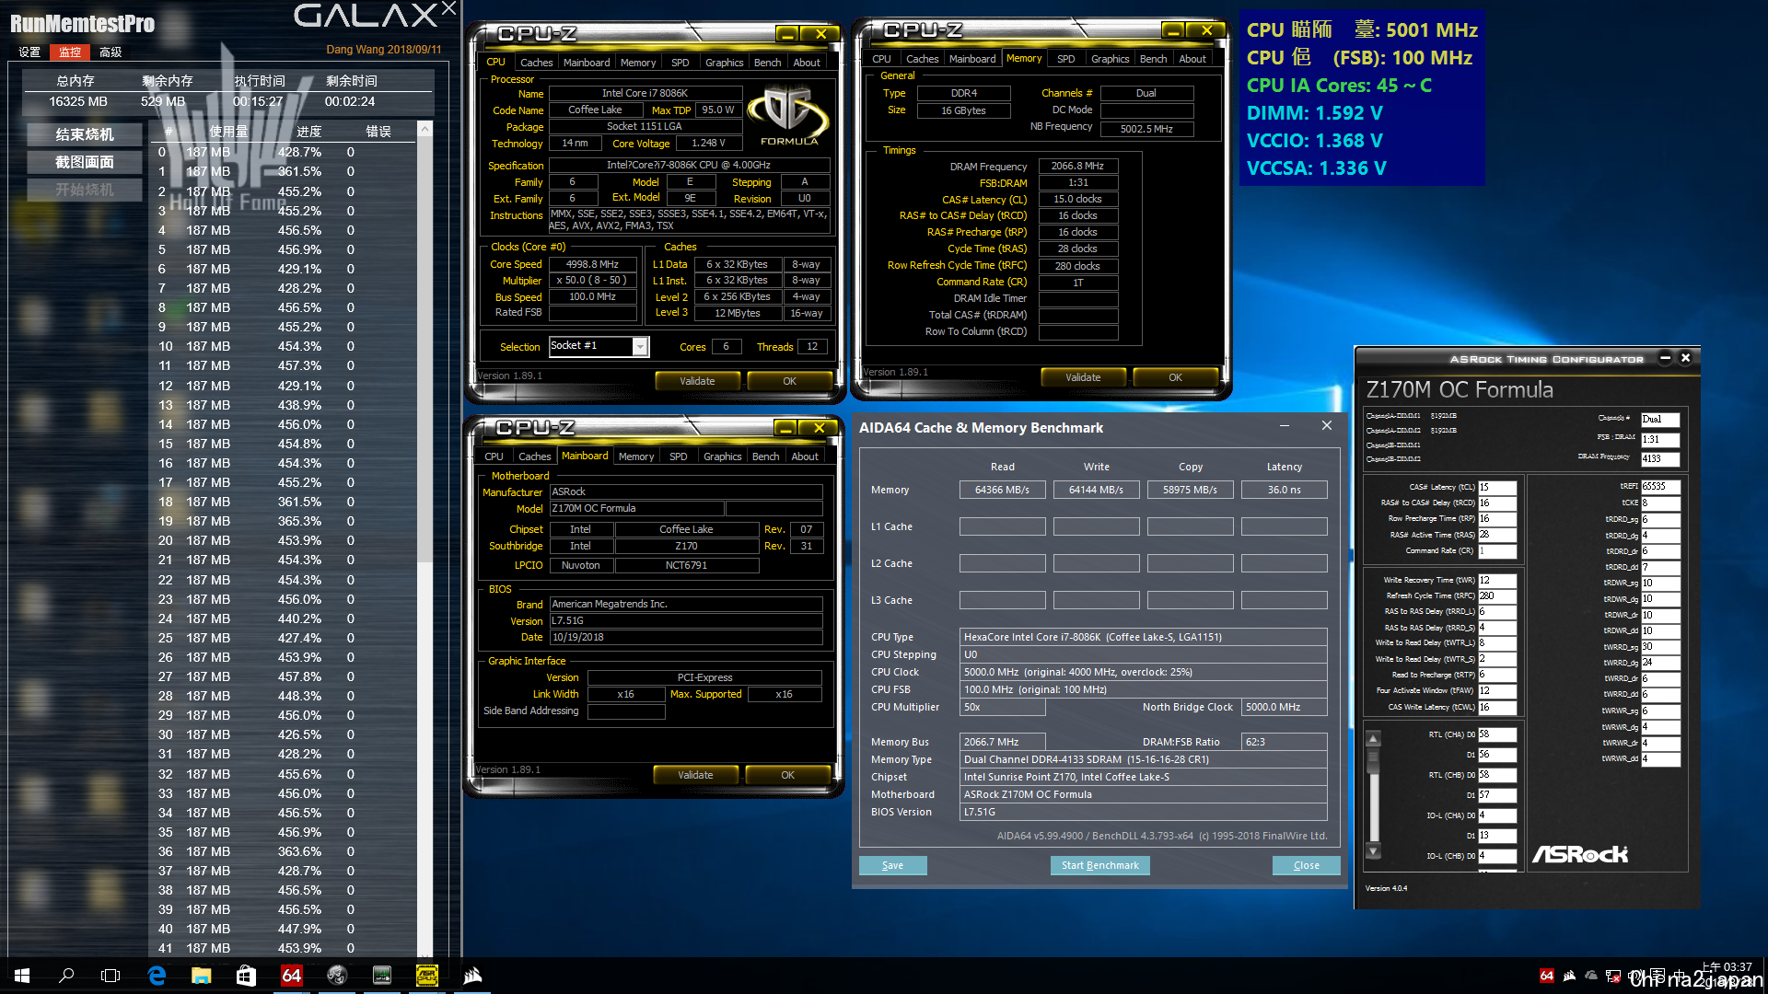Click the 错误 column header in RunMemtestPro

[x=378, y=131]
